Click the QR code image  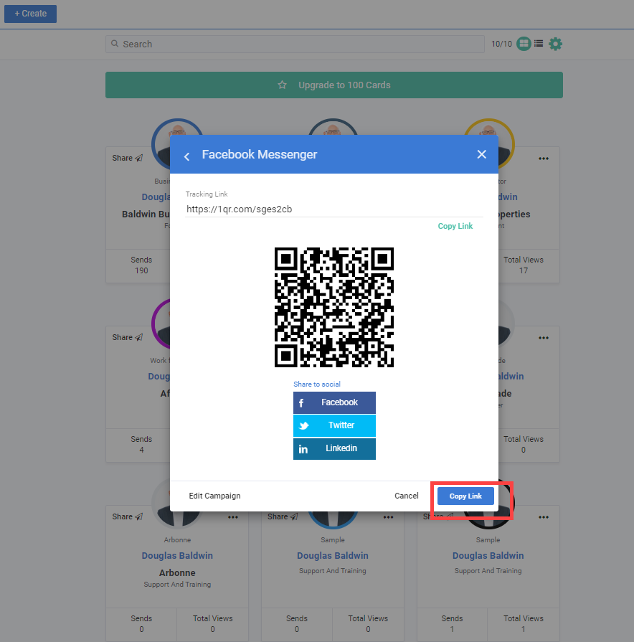click(334, 307)
